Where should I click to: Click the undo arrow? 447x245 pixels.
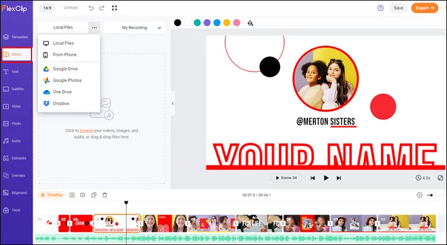tap(91, 8)
